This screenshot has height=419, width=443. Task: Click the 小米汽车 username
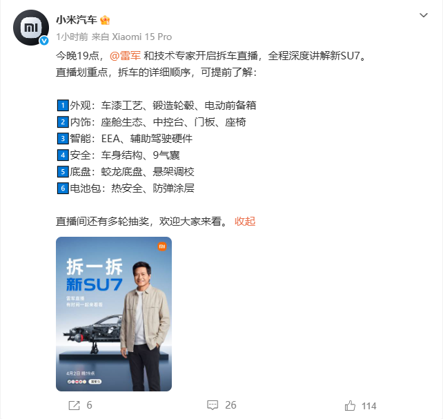click(x=77, y=20)
